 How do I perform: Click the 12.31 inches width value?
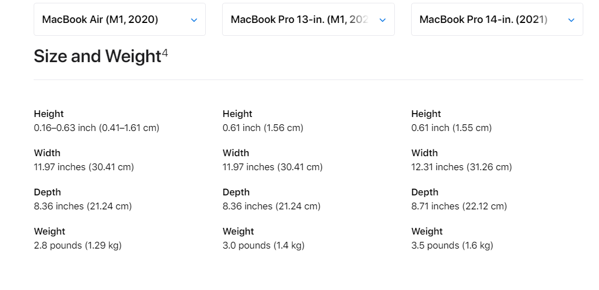tap(462, 167)
